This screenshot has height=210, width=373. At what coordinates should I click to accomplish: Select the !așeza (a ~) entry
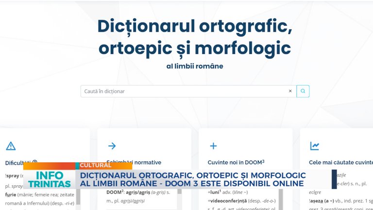tap(322, 201)
